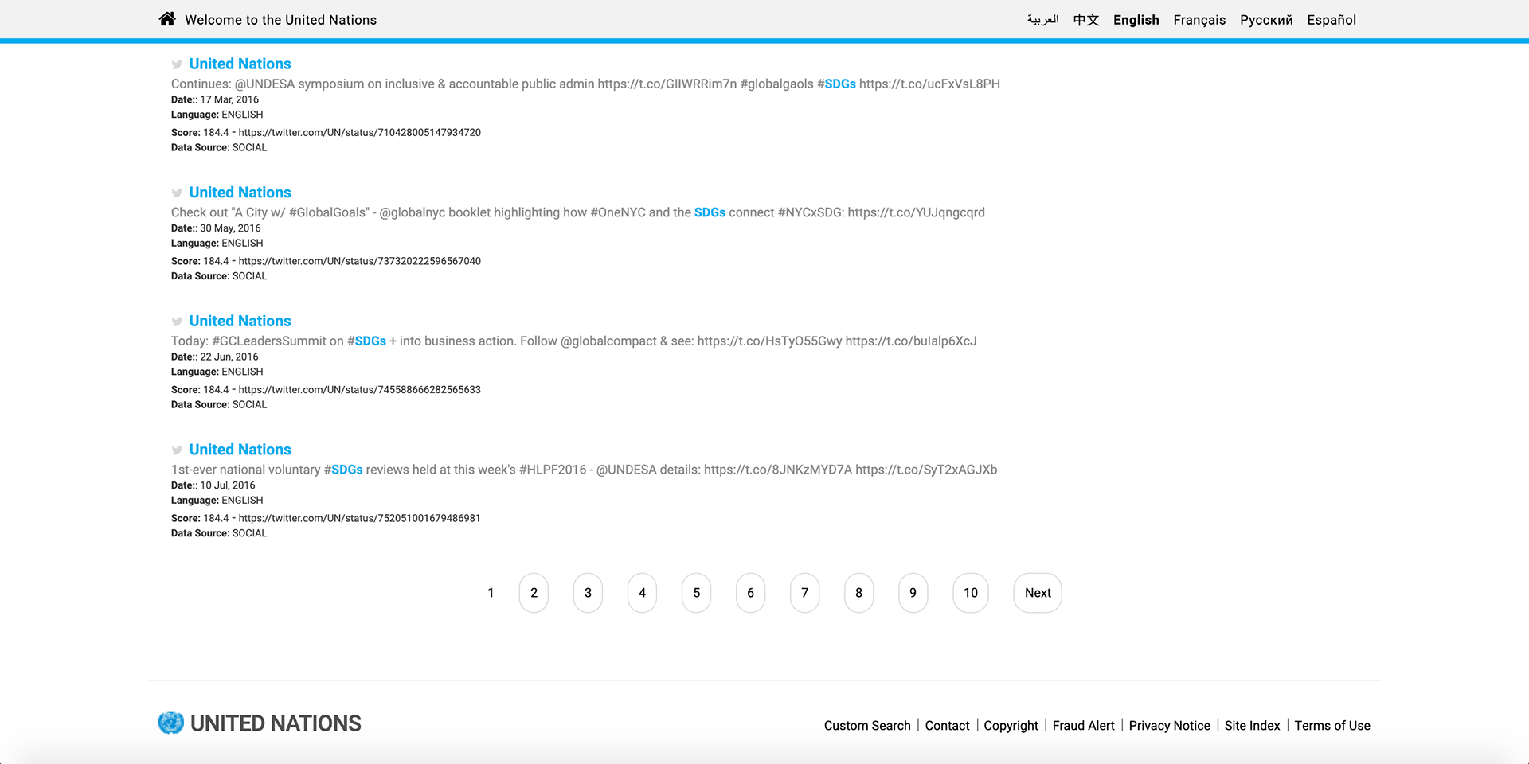
Task: Go to results page 4
Action: [x=642, y=593]
